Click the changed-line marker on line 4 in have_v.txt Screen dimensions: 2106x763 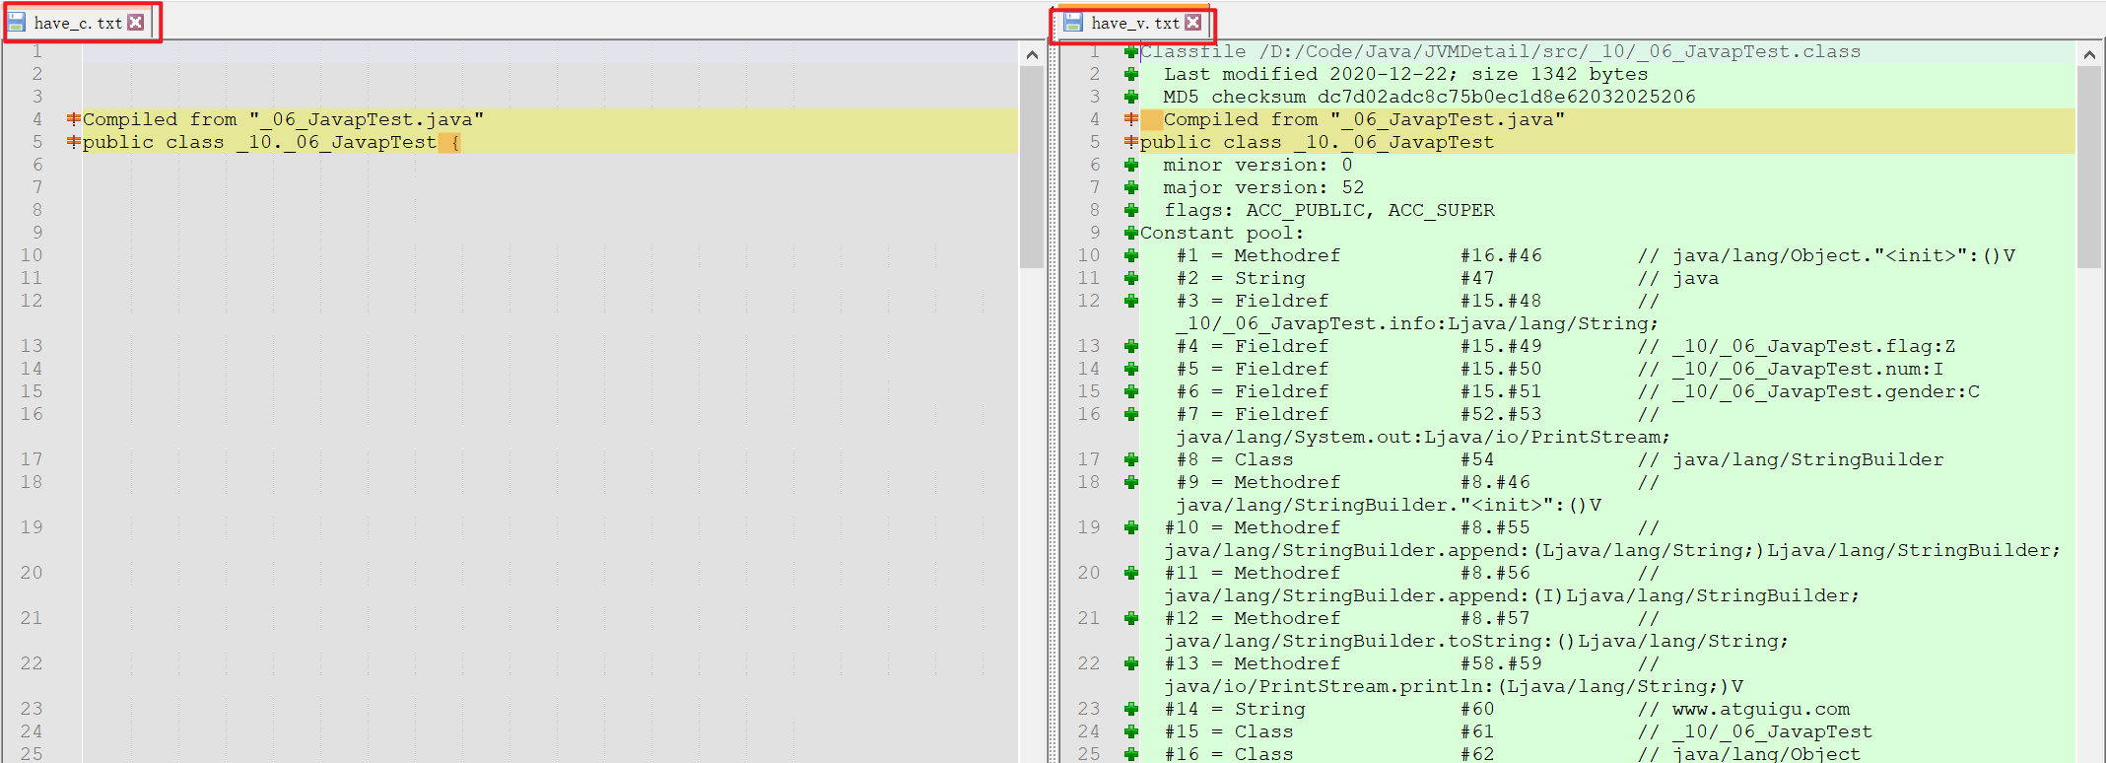tap(1131, 119)
